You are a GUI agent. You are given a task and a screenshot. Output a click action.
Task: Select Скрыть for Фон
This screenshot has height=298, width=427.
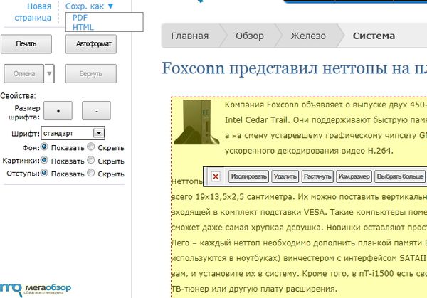pyautogui.click(x=91, y=147)
